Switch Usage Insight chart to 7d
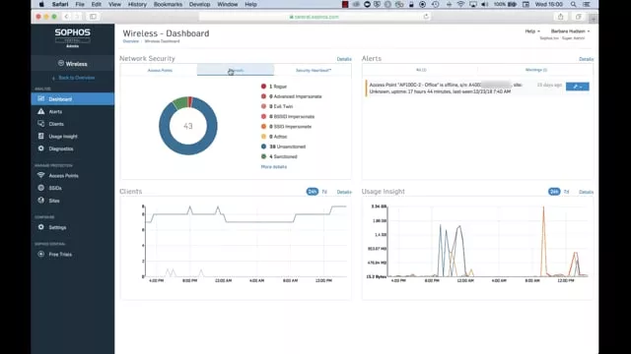631x354 pixels. pos(566,192)
